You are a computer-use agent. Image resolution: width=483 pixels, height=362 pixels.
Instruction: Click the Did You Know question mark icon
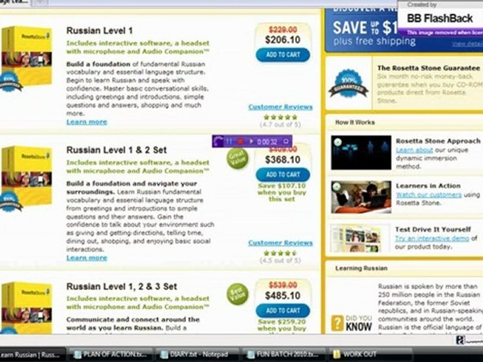337,323
